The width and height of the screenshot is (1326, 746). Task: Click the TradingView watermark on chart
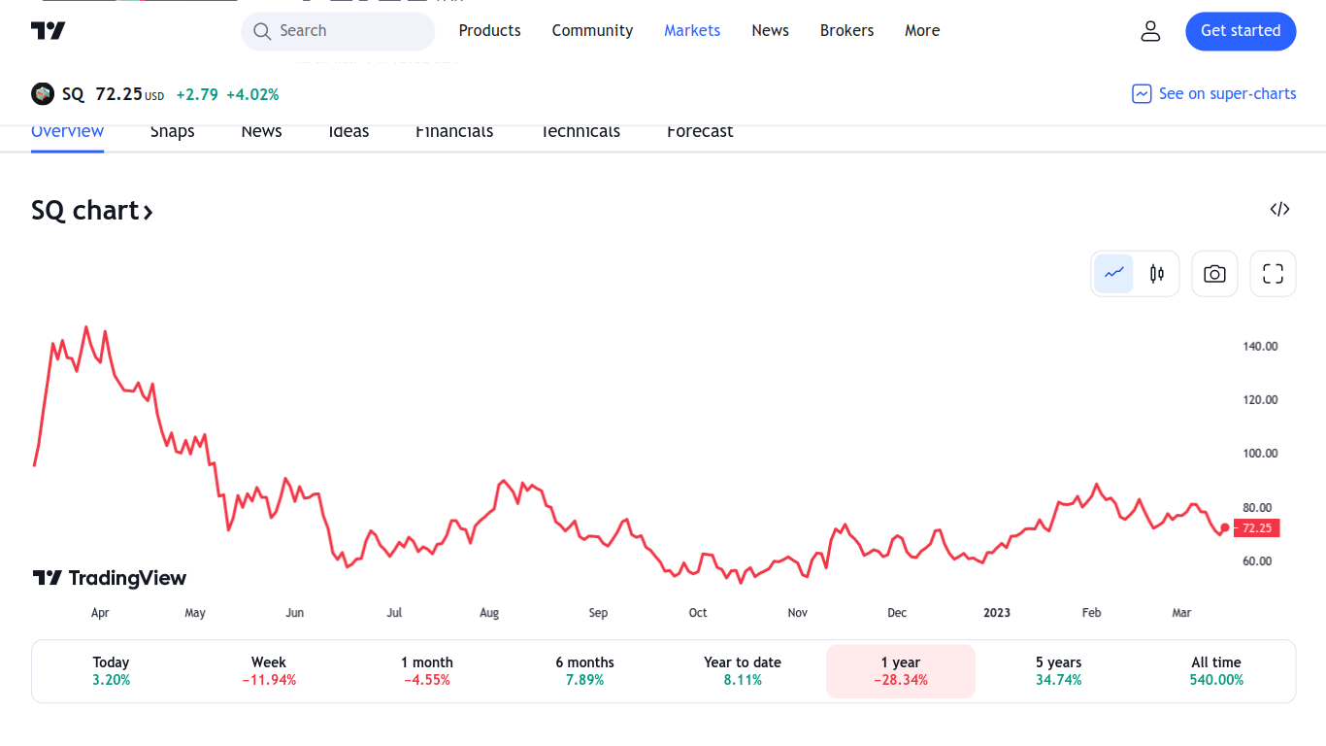(109, 578)
